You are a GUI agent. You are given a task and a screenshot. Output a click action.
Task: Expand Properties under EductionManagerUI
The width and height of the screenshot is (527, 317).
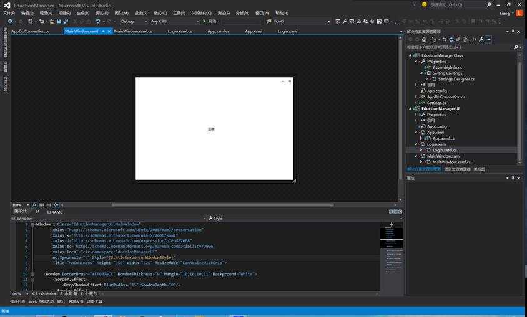[x=416, y=115]
